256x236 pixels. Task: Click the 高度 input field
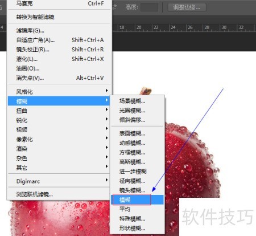click(x=149, y=7)
